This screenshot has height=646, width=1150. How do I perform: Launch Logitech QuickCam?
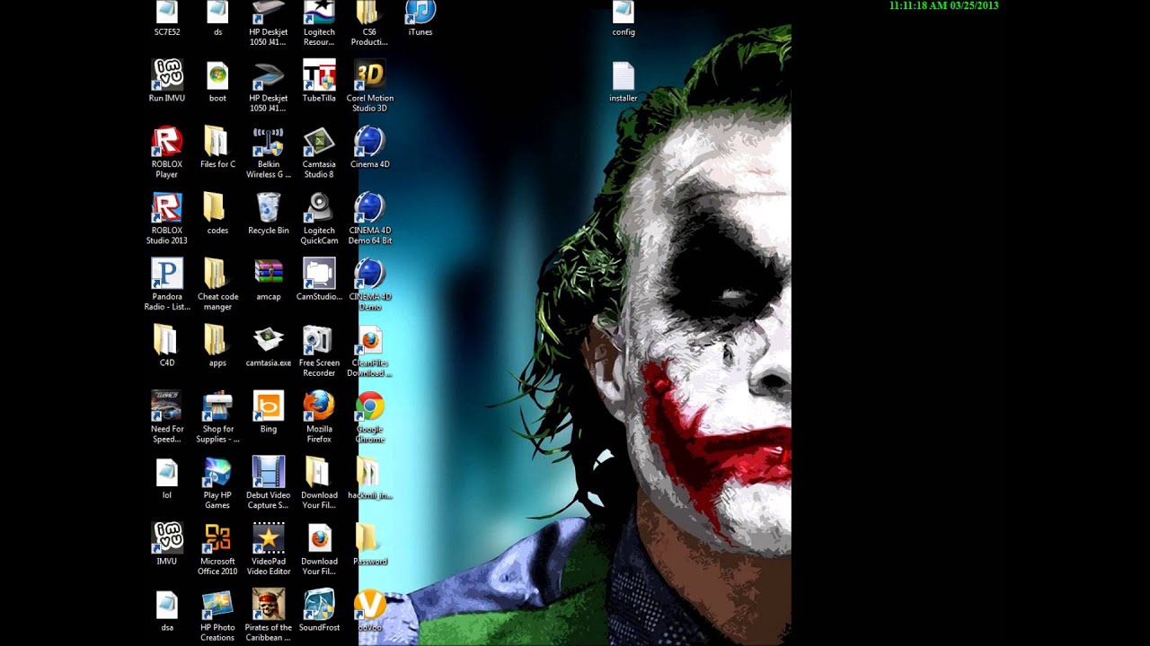click(319, 218)
